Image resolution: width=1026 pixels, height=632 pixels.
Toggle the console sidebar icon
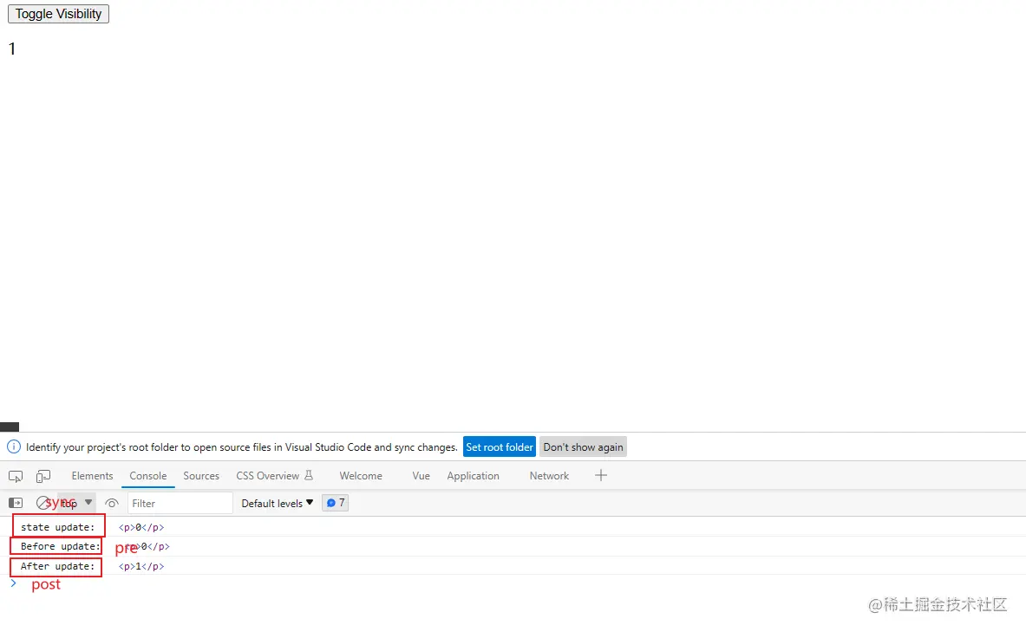[x=16, y=503]
